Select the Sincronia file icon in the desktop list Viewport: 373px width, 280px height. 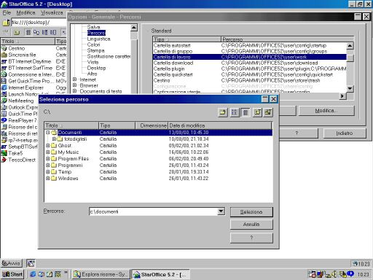click(x=4, y=55)
